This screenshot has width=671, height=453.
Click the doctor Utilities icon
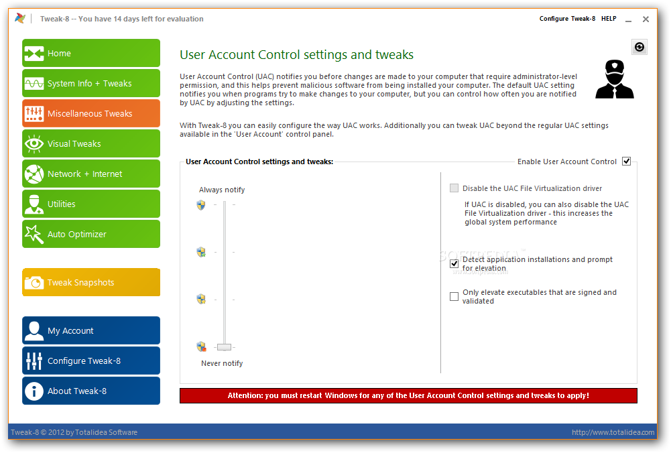[34, 204]
